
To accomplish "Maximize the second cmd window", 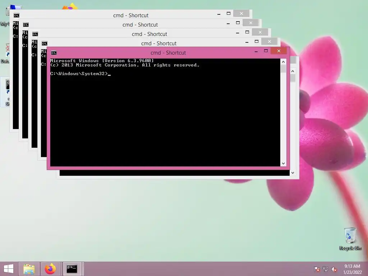I will [x=238, y=23].
